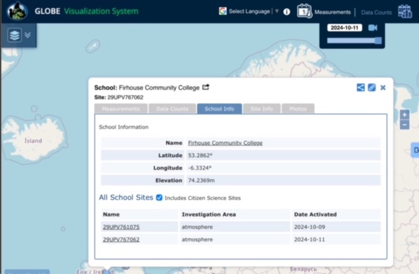Click the video camera animation icon

pyautogui.click(x=373, y=28)
